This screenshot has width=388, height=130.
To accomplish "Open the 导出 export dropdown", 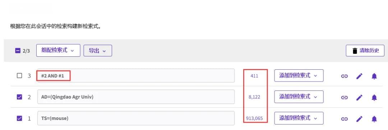I will (x=98, y=51).
